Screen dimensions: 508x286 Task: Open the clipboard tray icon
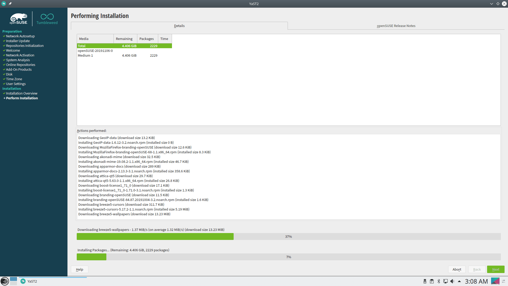[432, 281]
